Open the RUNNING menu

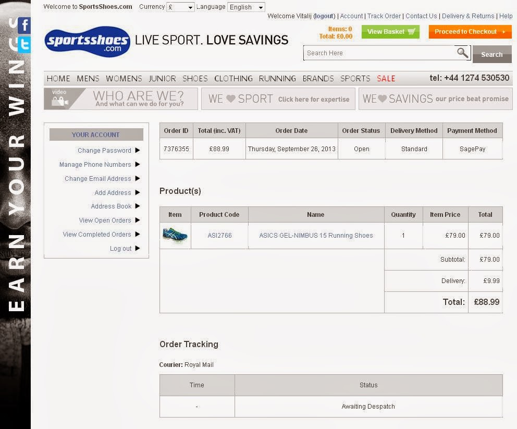(x=277, y=79)
